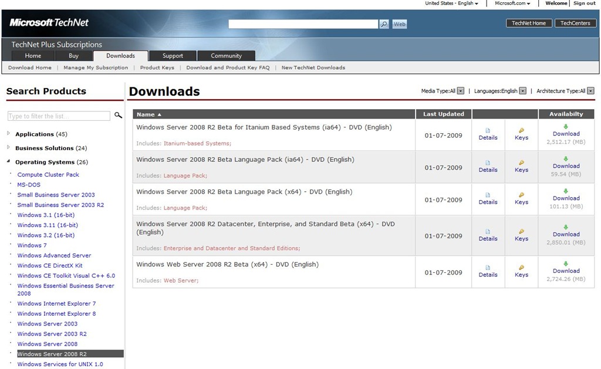Screen dimensions: 601x369
Task: Click the TechCenters button
Action: point(575,23)
